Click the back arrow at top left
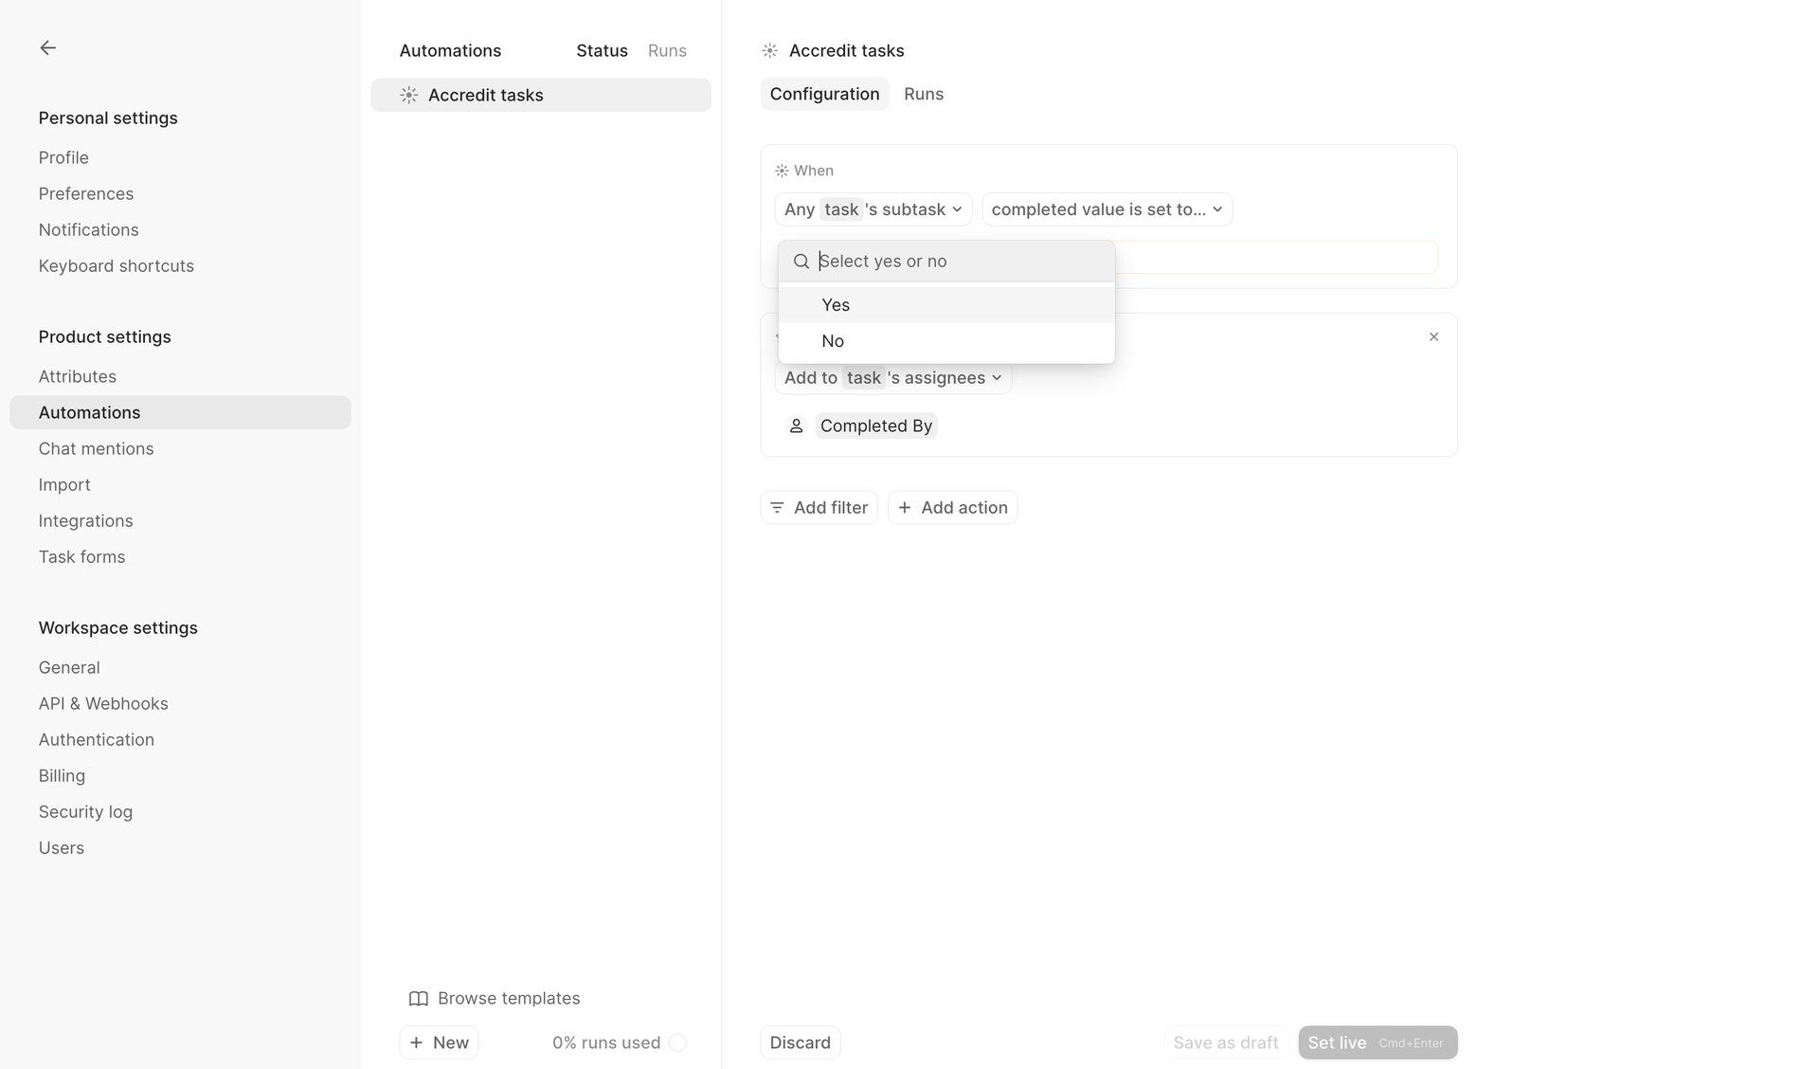The width and height of the screenshot is (1819, 1069). click(x=48, y=47)
